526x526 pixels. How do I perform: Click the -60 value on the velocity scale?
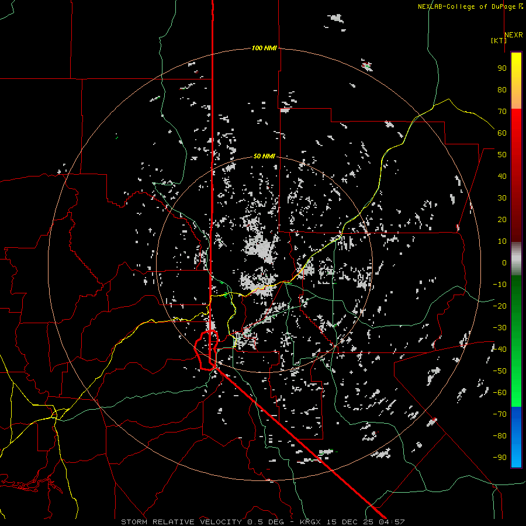click(500, 393)
